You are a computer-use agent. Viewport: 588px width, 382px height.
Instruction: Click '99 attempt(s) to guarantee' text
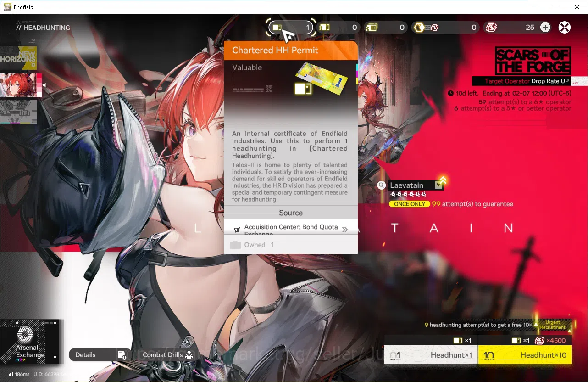pyautogui.click(x=472, y=204)
